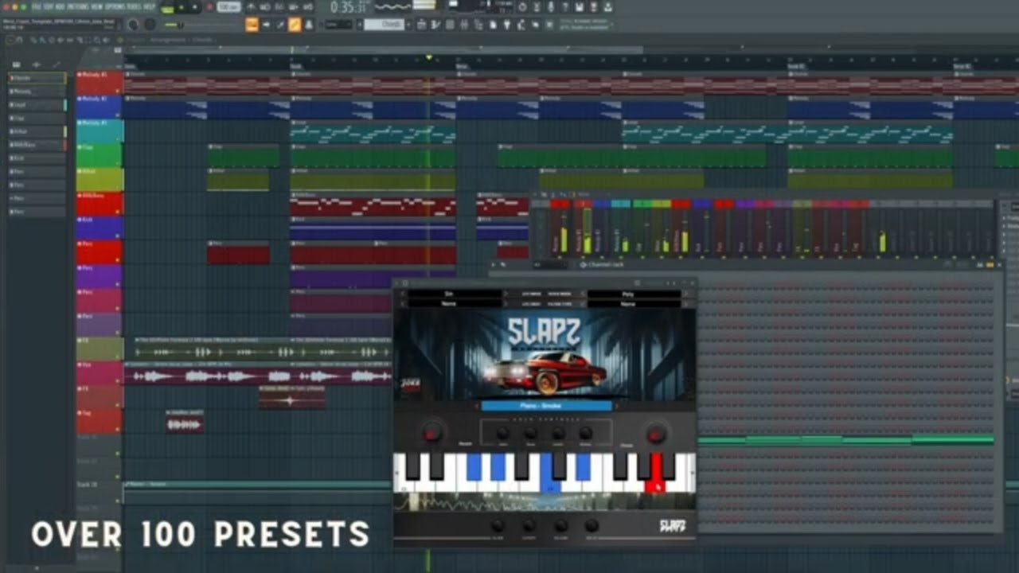Image resolution: width=1019 pixels, height=573 pixels.
Task: Open the Poly dropdown in Slapz header
Action: coord(634,294)
